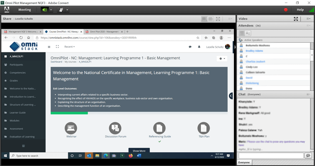This screenshot has height=166, width=315.
Task: Open Competencies in the sidebar
Action: 18,73
